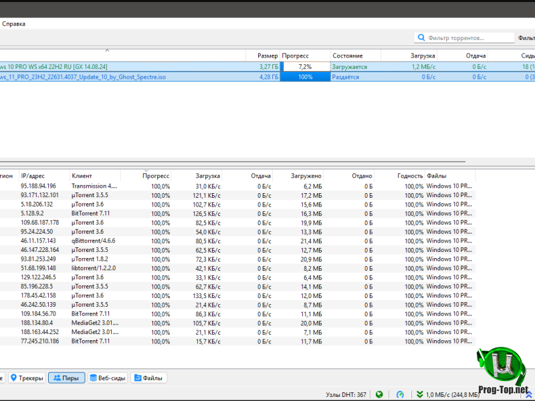Open the Веб-сиды tab

[107, 378]
